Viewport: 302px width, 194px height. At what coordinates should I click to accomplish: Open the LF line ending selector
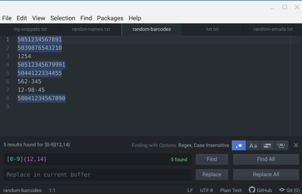click(190, 190)
